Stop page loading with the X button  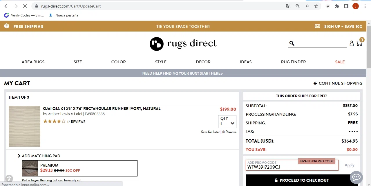[x=25, y=6]
